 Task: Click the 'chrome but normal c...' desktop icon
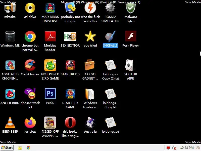click(x=30, y=36)
